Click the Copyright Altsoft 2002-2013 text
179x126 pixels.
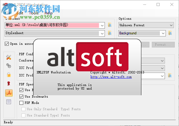coord(117,72)
